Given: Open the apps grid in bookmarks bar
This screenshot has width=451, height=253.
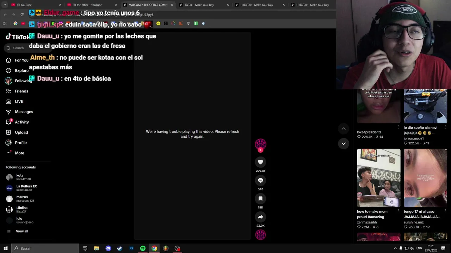Looking at the screenshot, I should [5, 24].
